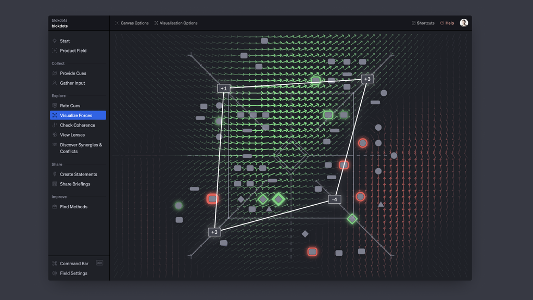Show keyboard Shortcuts
533x300 pixels.
[423, 23]
